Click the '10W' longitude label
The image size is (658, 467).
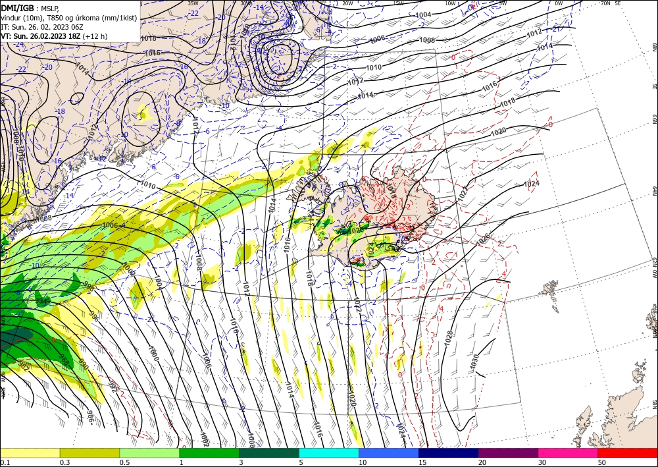tap(450, 3)
